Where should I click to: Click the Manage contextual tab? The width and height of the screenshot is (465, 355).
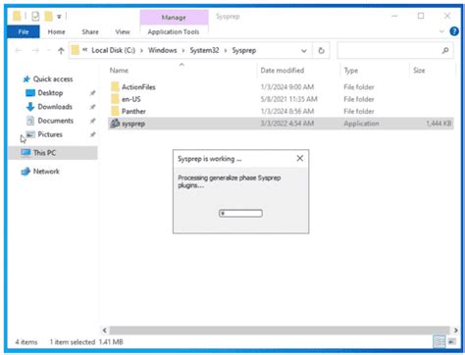point(174,18)
